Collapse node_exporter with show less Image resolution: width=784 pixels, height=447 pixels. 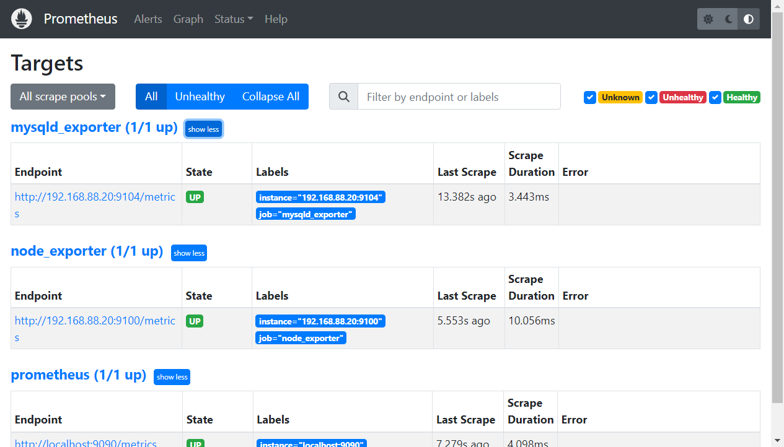click(x=189, y=253)
